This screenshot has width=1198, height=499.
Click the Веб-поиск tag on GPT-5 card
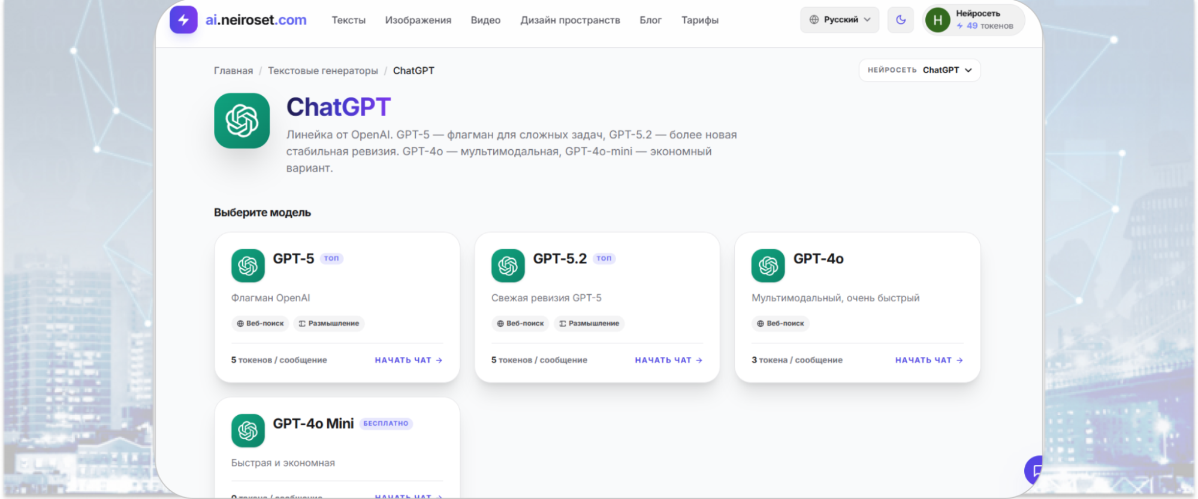[x=260, y=323]
